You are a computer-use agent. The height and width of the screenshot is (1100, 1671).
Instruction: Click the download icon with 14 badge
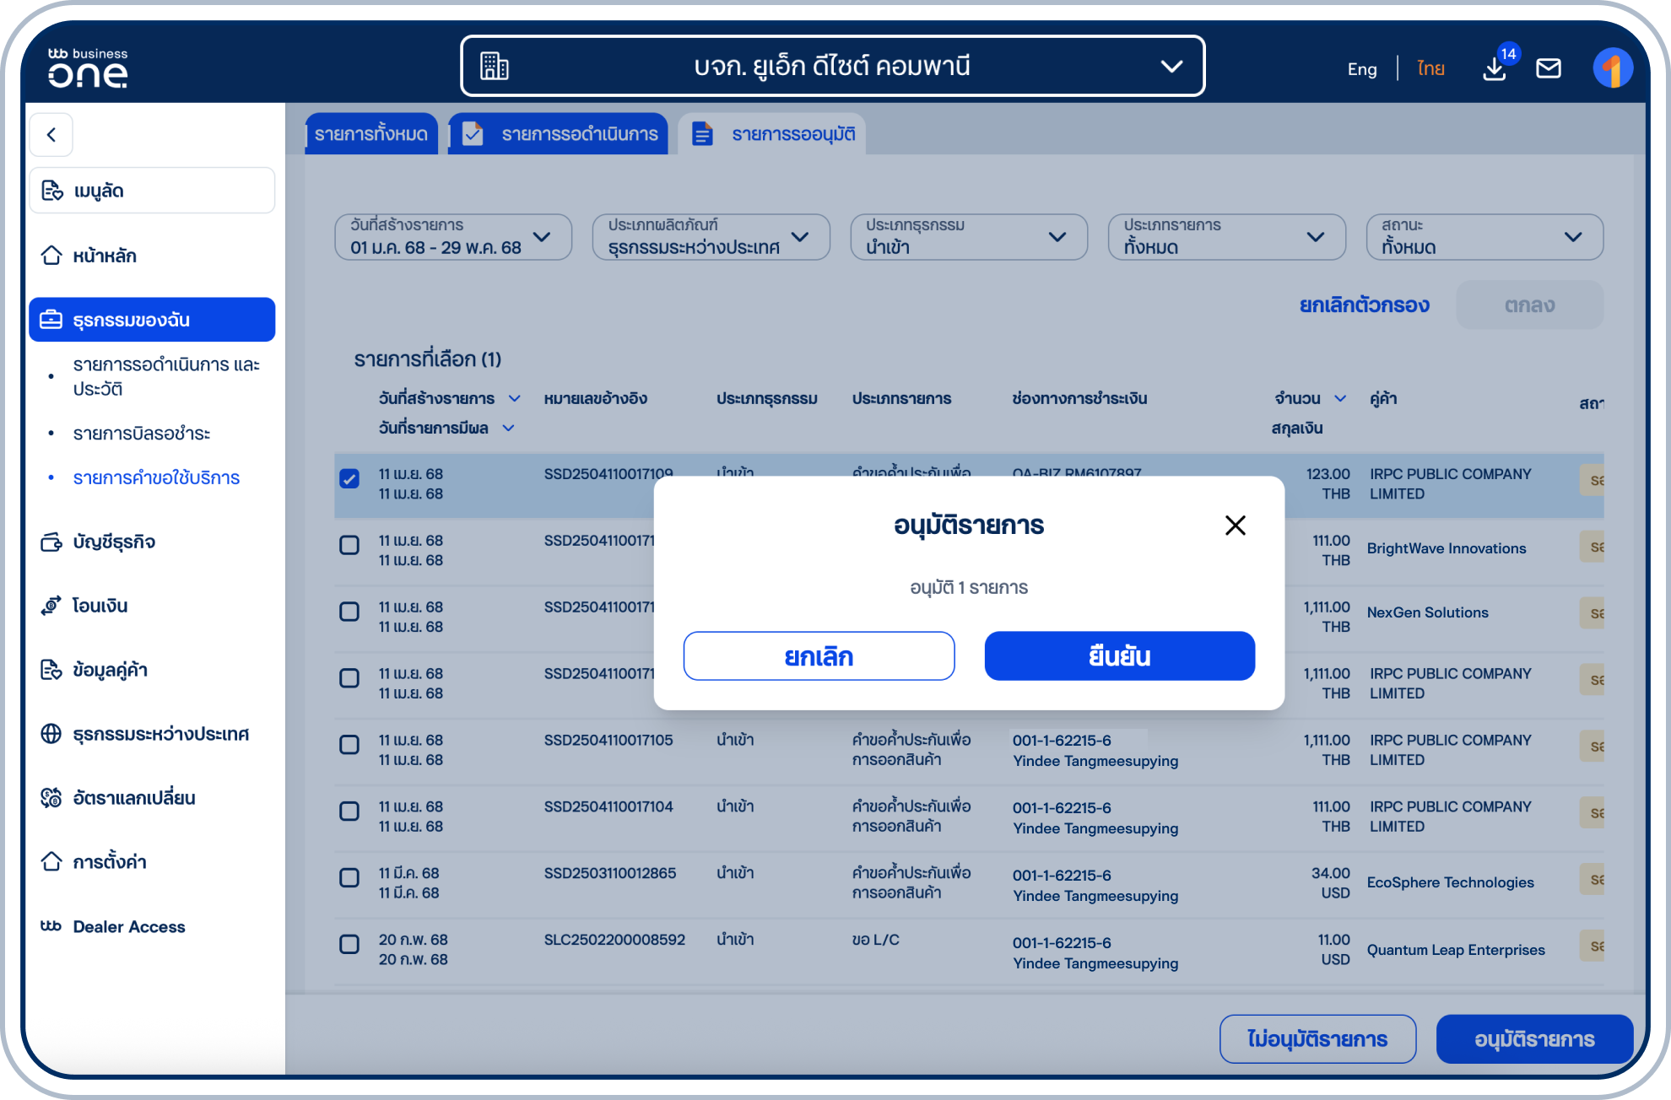tap(1495, 68)
